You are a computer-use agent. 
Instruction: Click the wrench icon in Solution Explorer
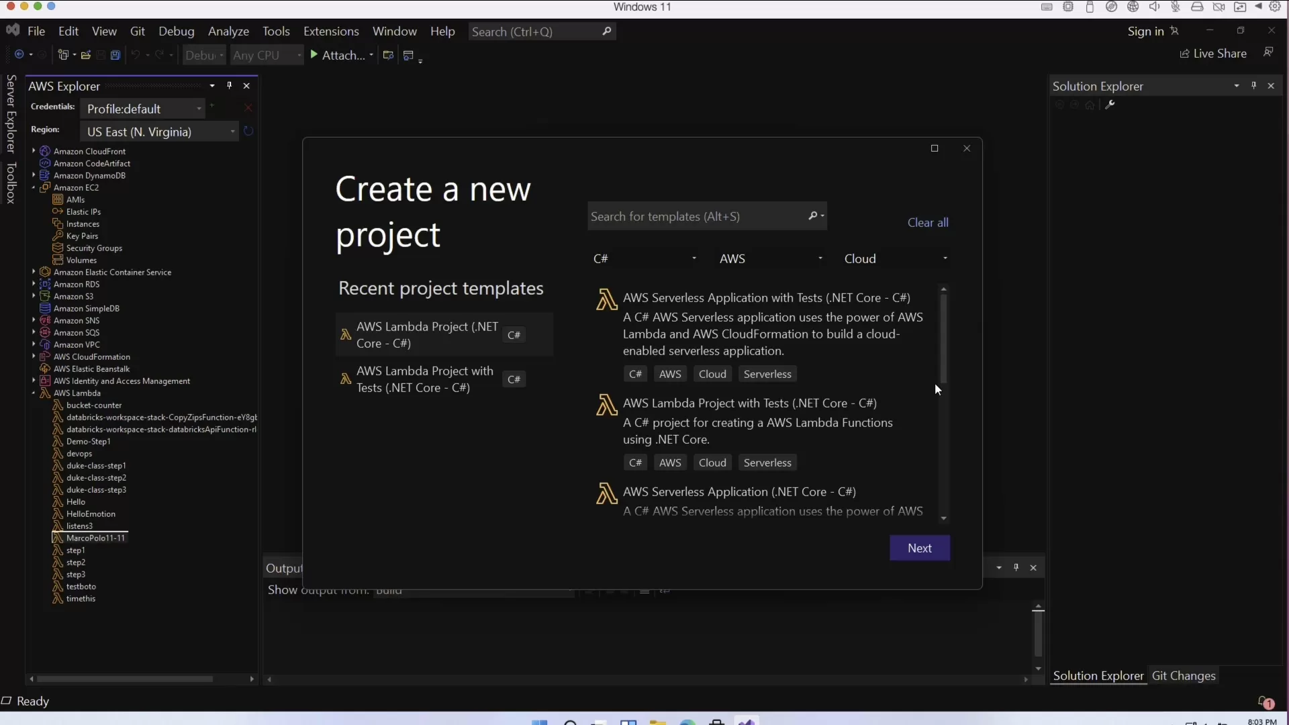click(x=1110, y=105)
